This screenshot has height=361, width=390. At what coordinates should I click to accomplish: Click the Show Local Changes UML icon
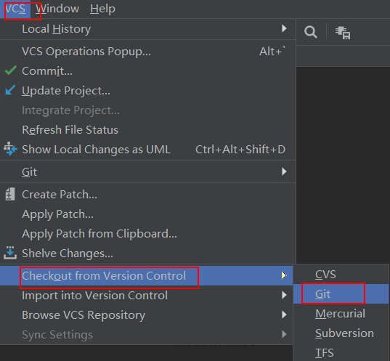coord(10,149)
